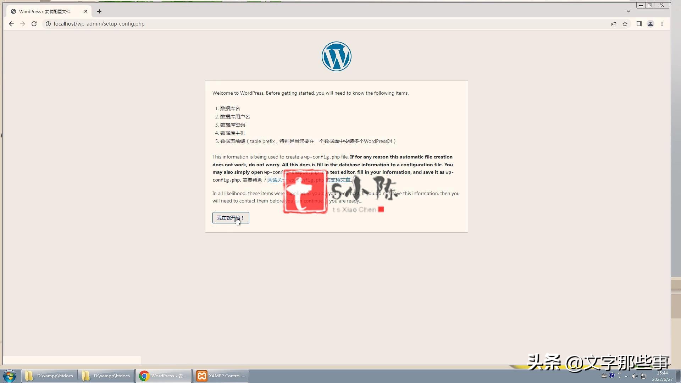Click the browser back navigation arrow

11,24
